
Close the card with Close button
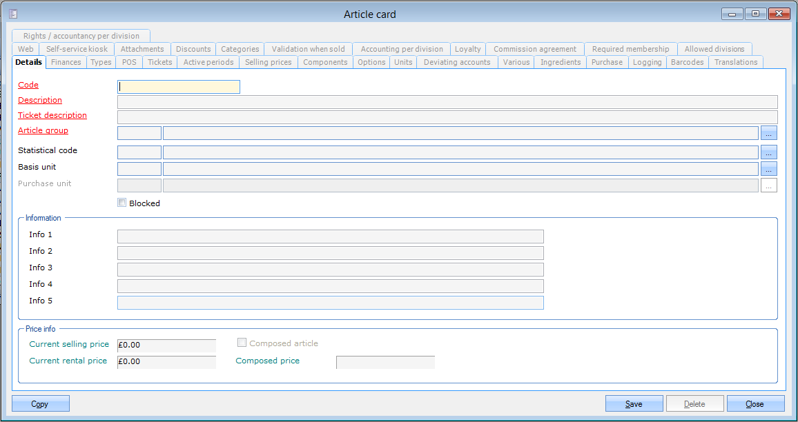point(755,404)
